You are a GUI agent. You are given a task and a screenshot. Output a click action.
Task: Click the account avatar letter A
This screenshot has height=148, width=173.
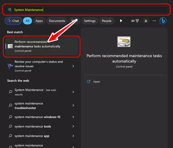146,21
